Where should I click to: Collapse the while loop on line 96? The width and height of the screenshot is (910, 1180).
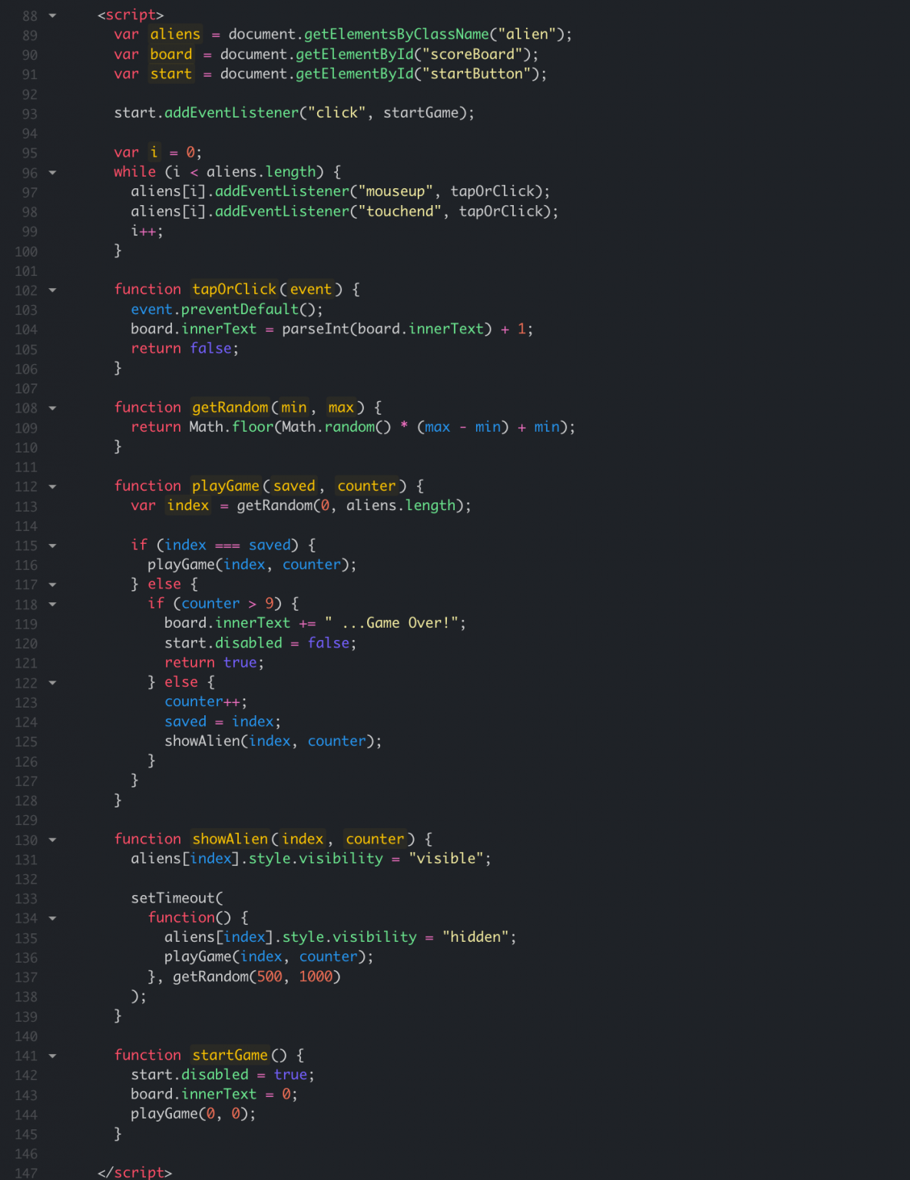52,173
